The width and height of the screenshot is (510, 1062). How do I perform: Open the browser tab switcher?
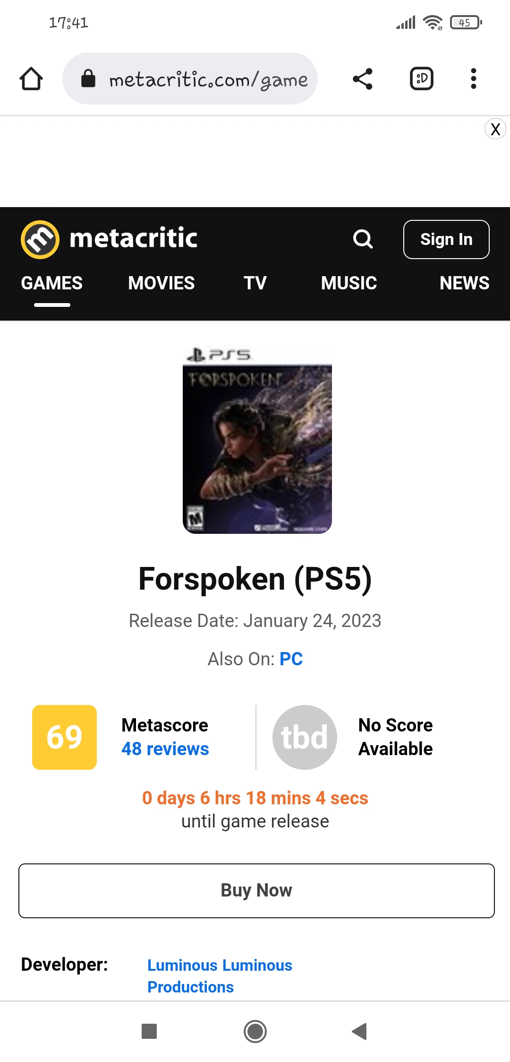tap(421, 78)
